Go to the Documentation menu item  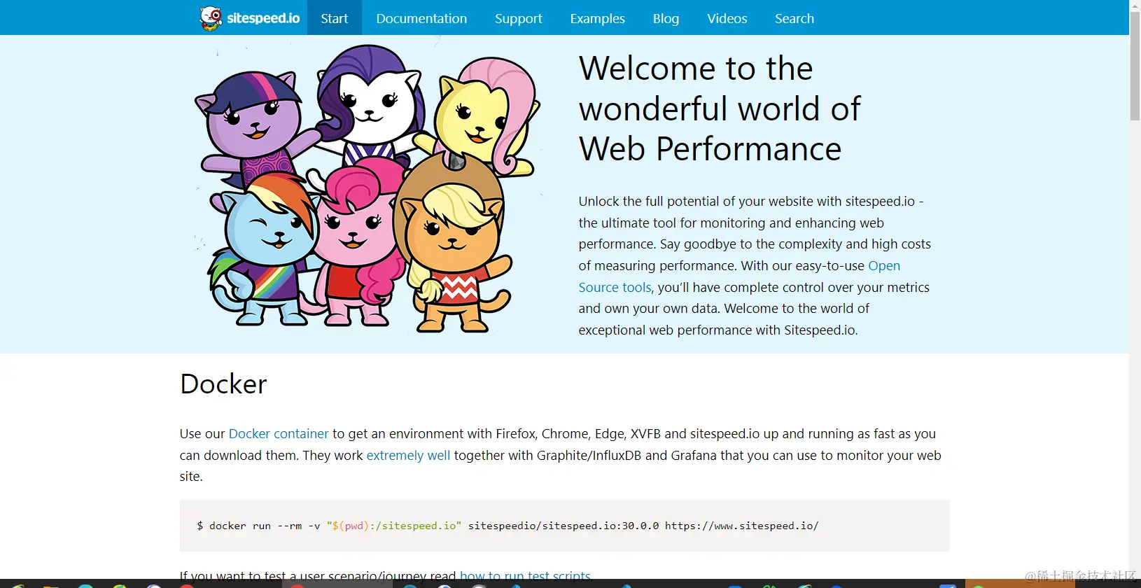coord(421,18)
